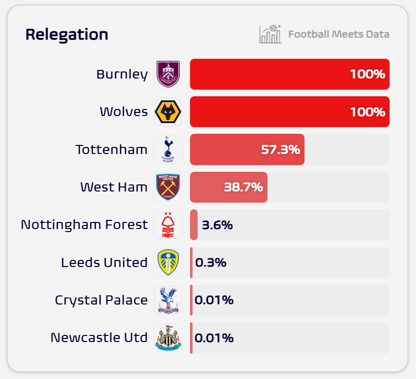This screenshot has width=416, height=379.
Task: Select the Tottenham club crest
Action: (x=168, y=149)
